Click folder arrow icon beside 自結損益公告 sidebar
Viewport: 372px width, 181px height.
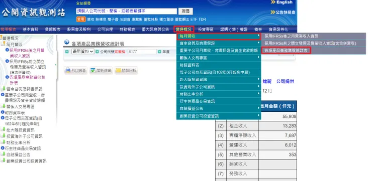(x=4, y=154)
